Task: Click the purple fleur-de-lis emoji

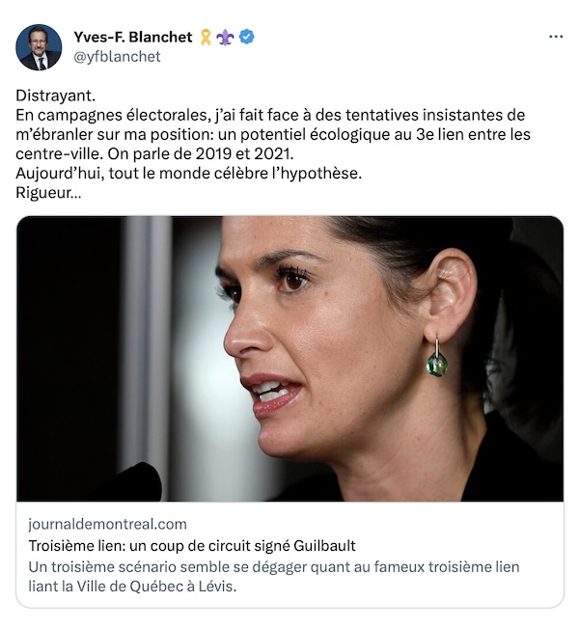Action: tap(225, 38)
